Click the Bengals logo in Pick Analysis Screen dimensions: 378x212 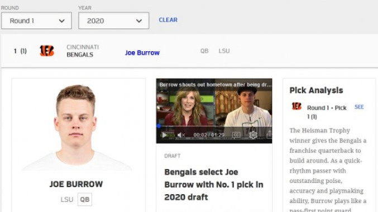[x=296, y=106]
